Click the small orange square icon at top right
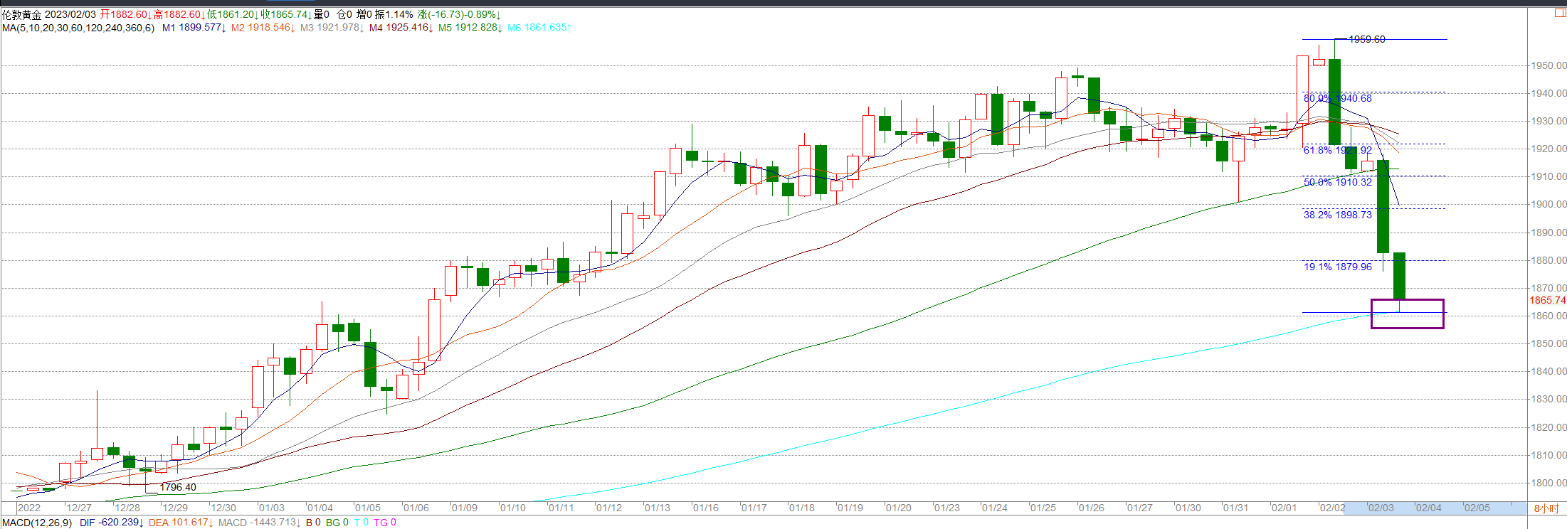The image size is (1567, 529). click(1560, 13)
